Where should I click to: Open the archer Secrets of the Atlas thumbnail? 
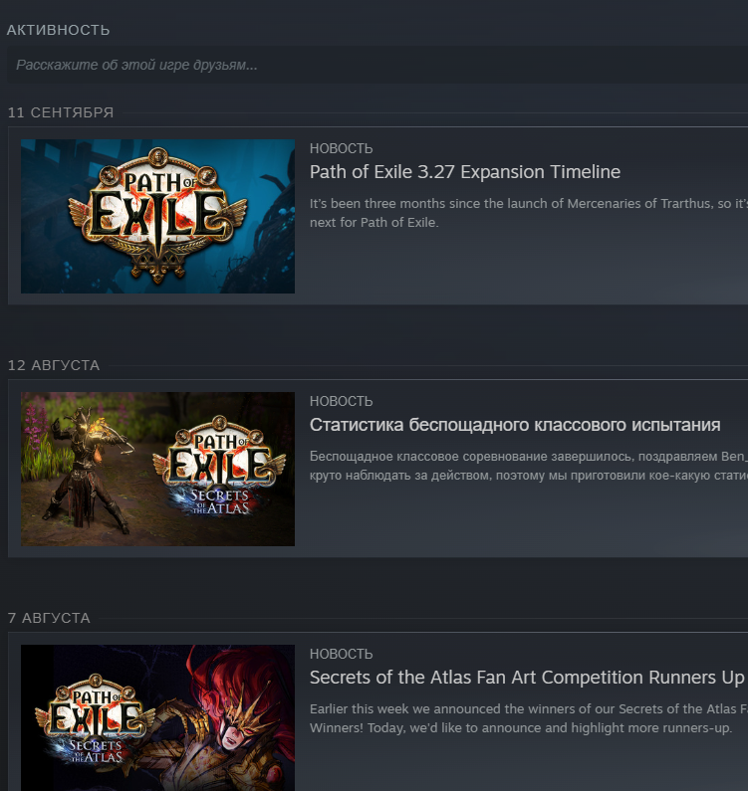tap(157, 470)
